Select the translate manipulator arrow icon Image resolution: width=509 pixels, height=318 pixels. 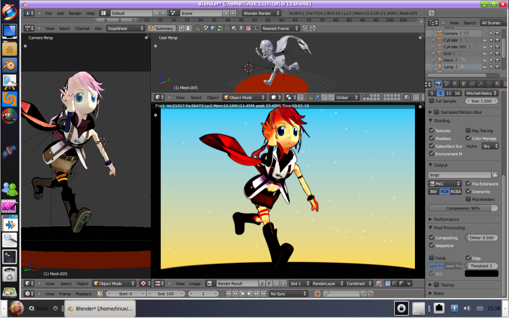click(317, 97)
